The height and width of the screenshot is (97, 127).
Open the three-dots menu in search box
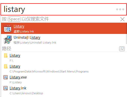tap(120, 9)
